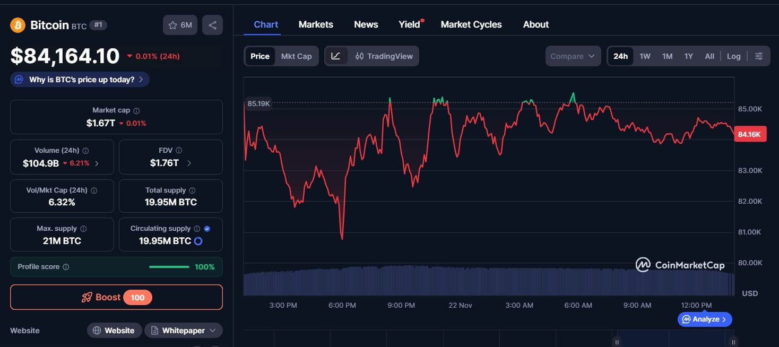Screen dimensions: 779x347
Task: Click the verified checkmark beside Circulating supply
Action: pos(206,228)
